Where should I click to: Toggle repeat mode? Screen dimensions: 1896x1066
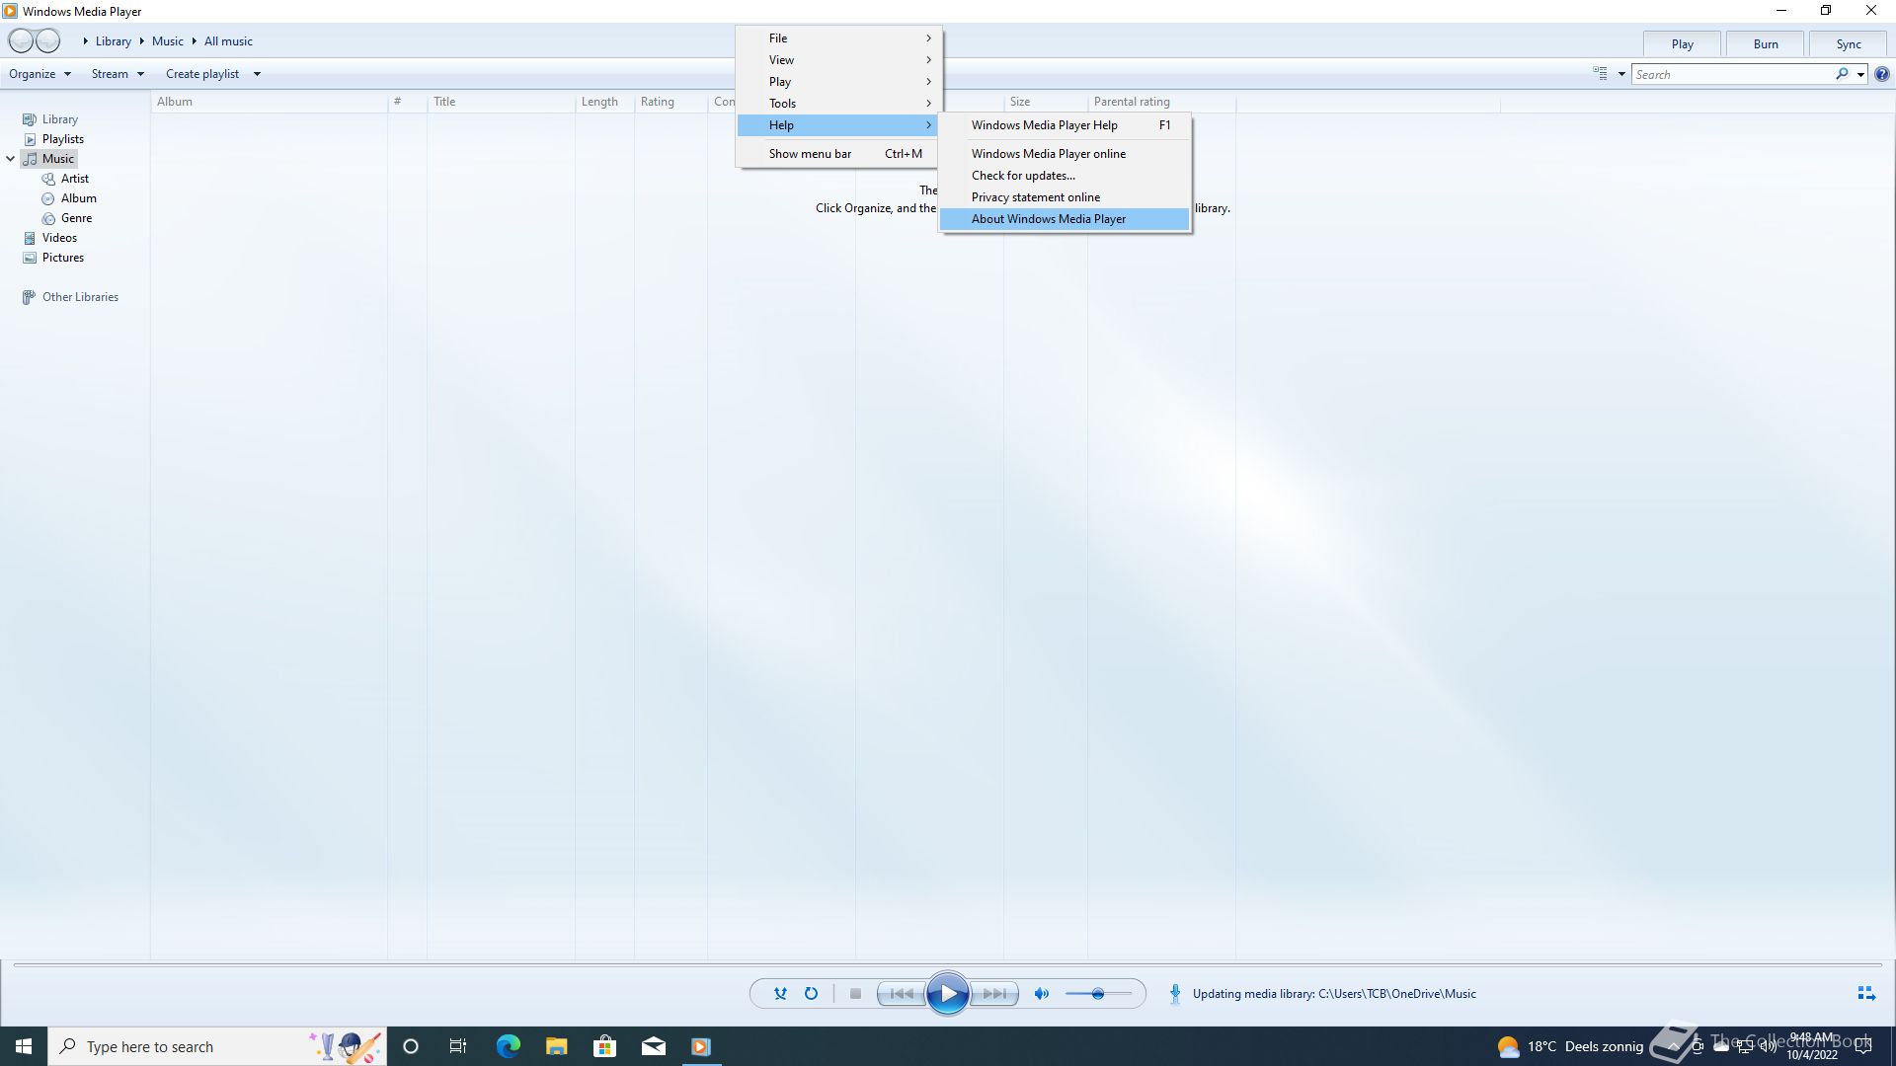pos(811,994)
